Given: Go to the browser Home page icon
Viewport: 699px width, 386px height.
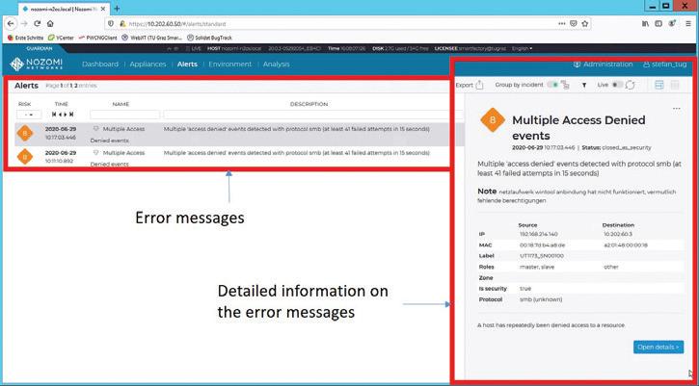Looking at the screenshot, I should click(50, 24).
